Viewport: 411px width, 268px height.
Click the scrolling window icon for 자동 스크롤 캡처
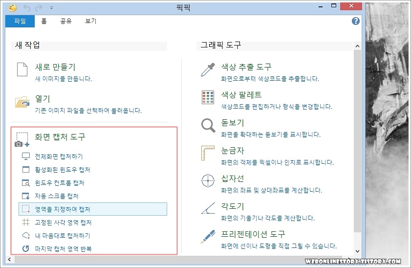pos(26,196)
